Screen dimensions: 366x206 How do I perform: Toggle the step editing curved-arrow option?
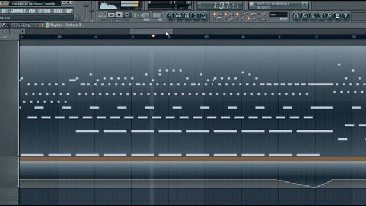point(214,19)
